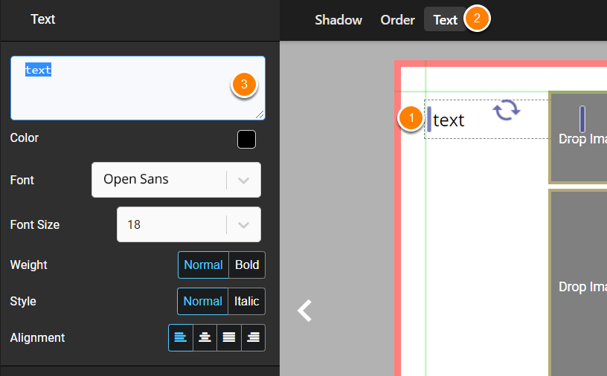Select center text alignment icon
The height and width of the screenshot is (376, 607).
[205, 337]
